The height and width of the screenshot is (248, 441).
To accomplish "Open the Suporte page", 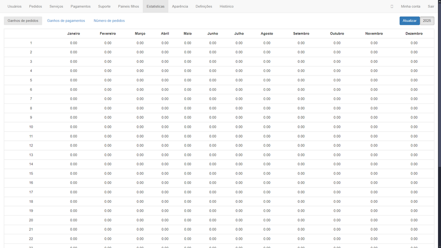I will [x=104, y=6].
